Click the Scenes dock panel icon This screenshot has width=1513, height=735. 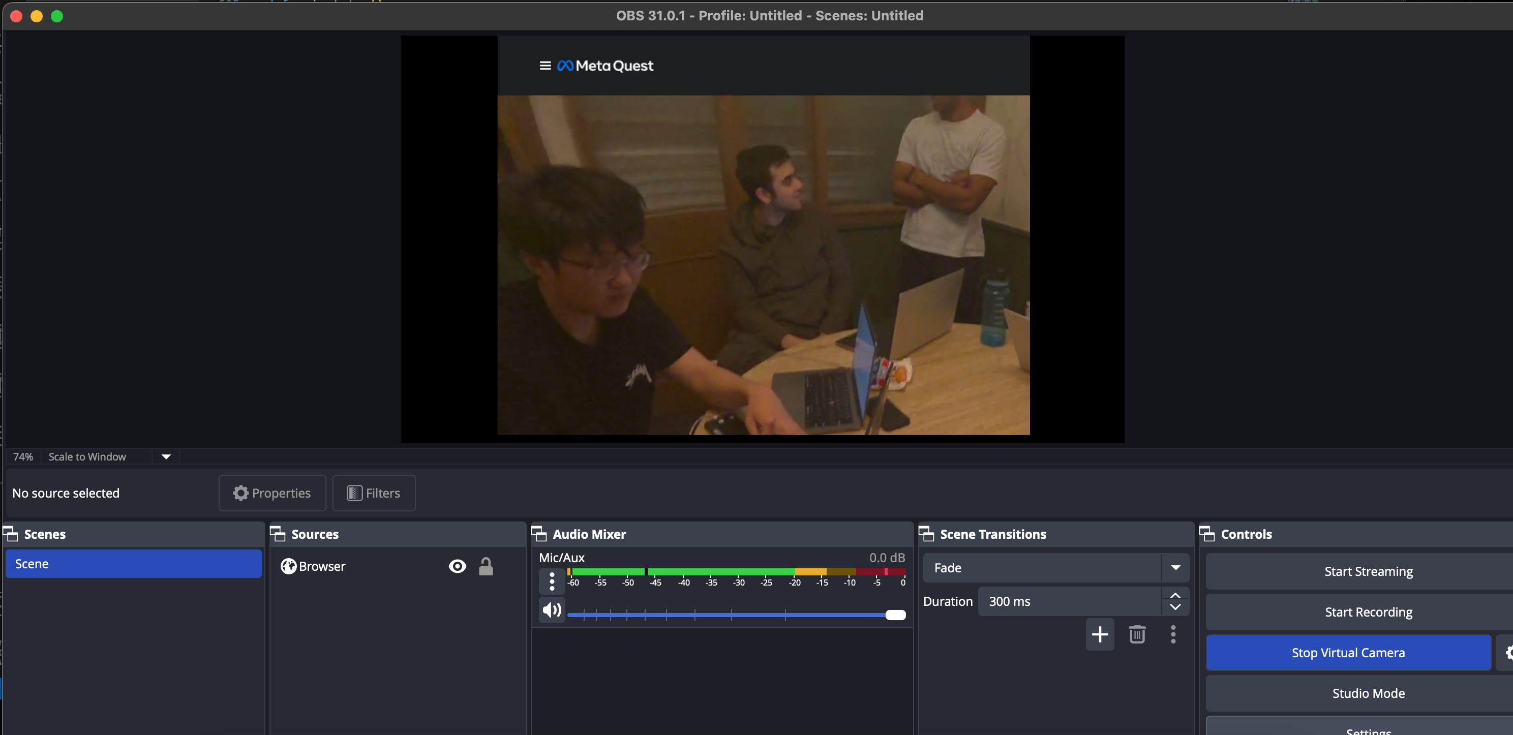tap(11, 534)
